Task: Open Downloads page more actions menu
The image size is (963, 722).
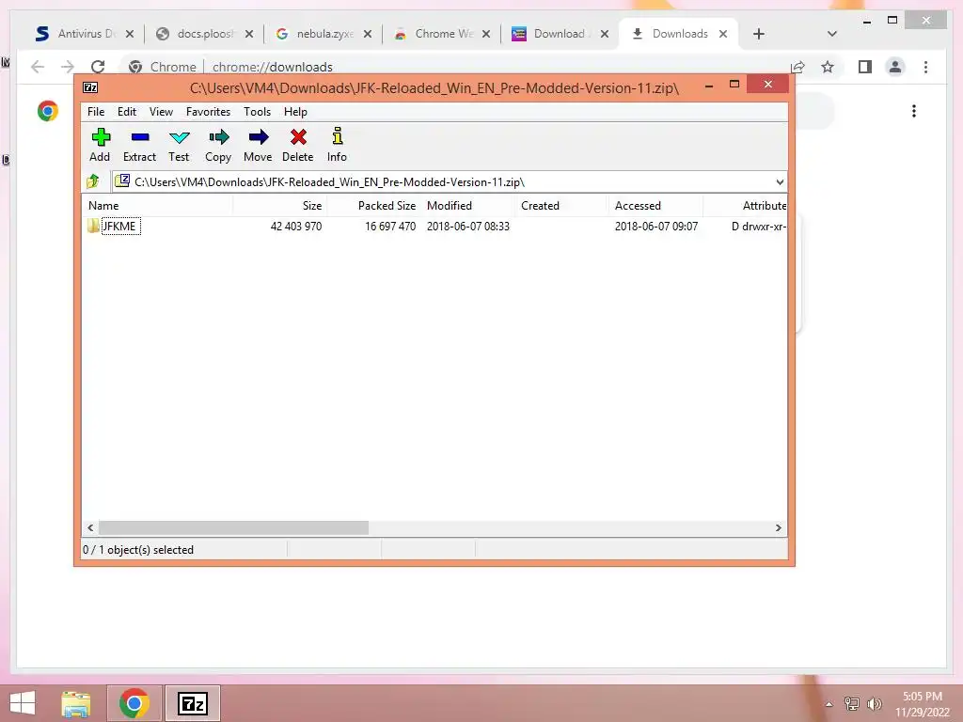Action: 914,111
